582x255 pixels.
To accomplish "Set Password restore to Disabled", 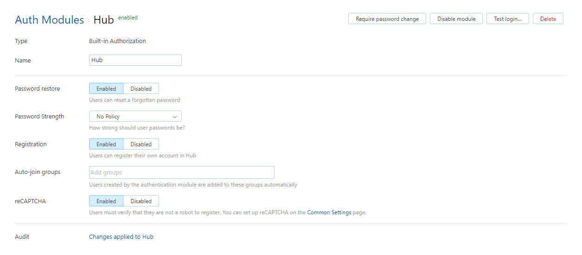I will (x=141, y=88).
